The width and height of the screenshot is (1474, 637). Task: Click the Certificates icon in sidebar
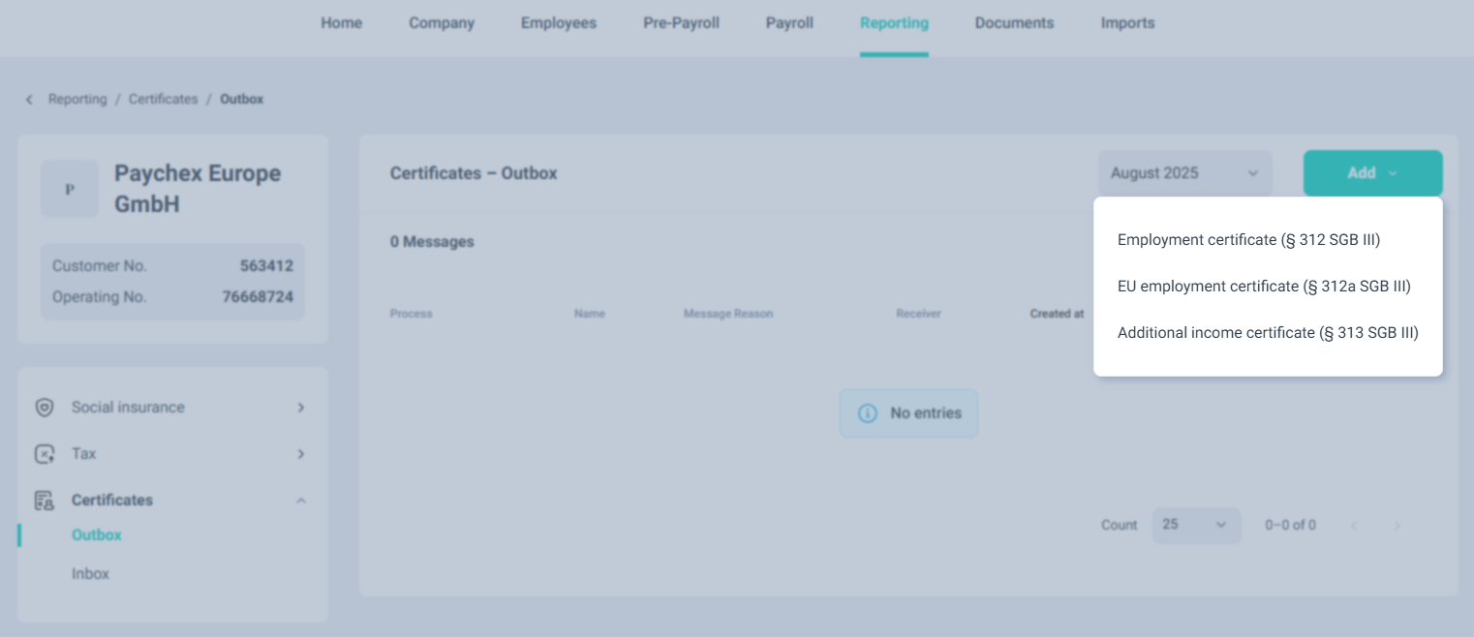pyautogui.click(x=44, y=500)
